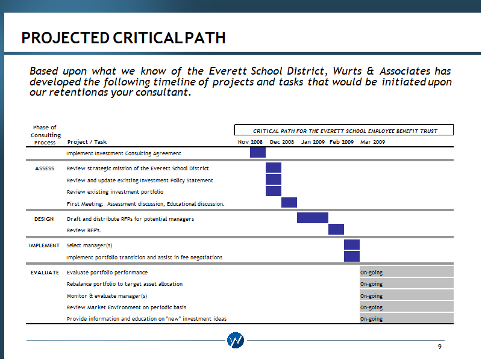Screen dimensions: 482x361
Task: Click 'Evaluate portfolio performance' task
Action: pyautogui.click(x=107, y=273)
